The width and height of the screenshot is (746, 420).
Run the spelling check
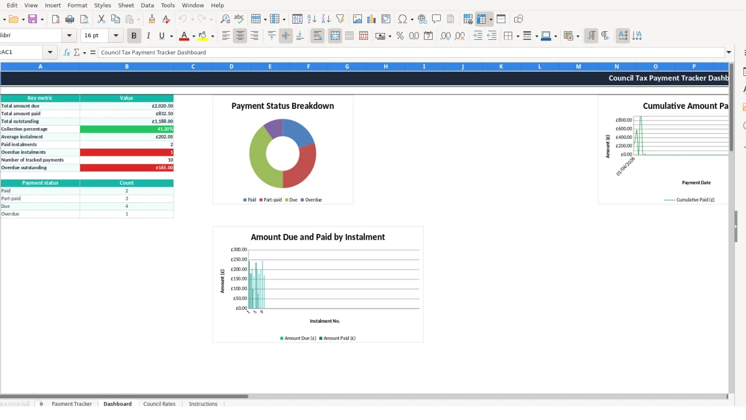[239, 19]
